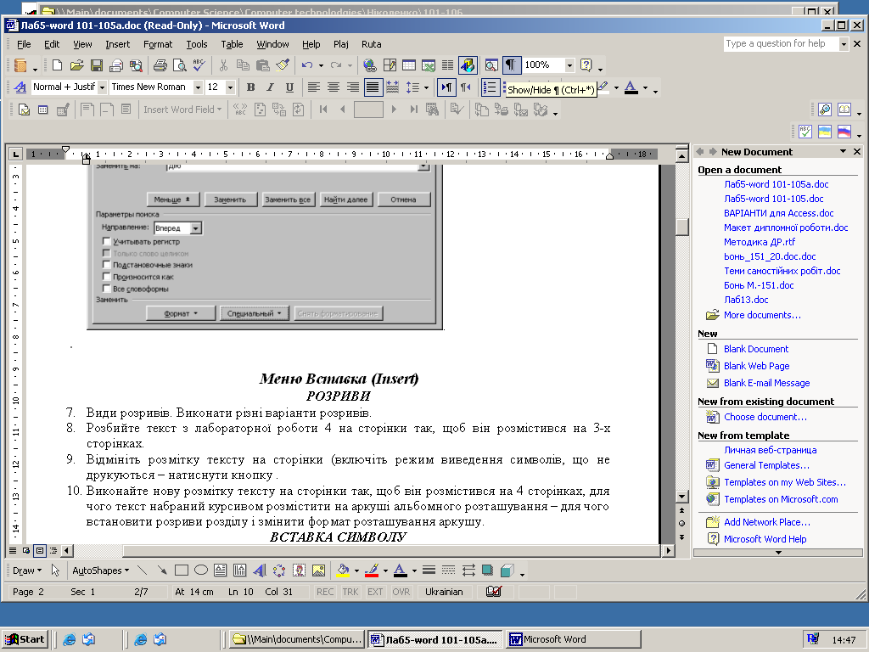Toggle Italic formatting
The image size is (869, 652).
click(x=270, y=87)
